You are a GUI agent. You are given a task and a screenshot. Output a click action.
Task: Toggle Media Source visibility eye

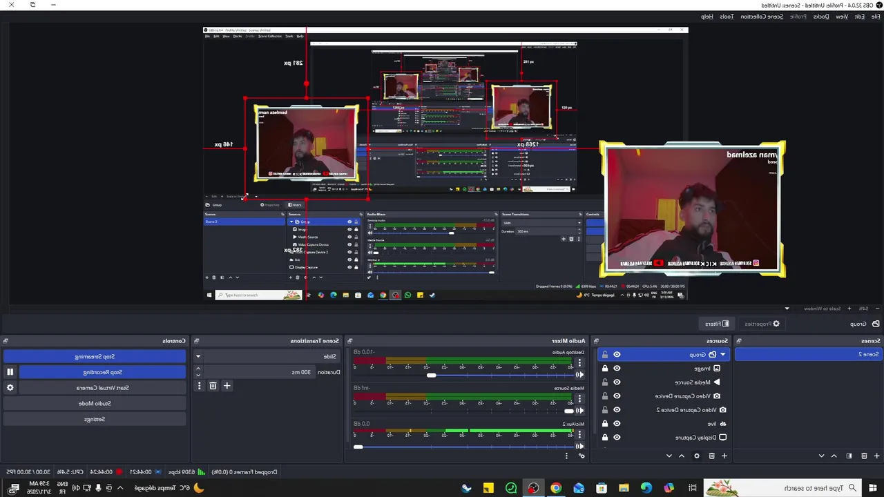point(617,382)
